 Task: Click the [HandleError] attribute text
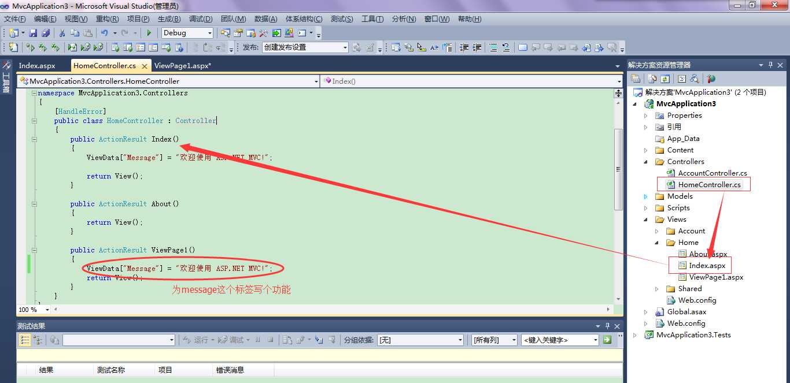(80, 111)
